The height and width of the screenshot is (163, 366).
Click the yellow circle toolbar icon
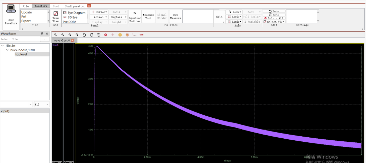pos(120,35)
